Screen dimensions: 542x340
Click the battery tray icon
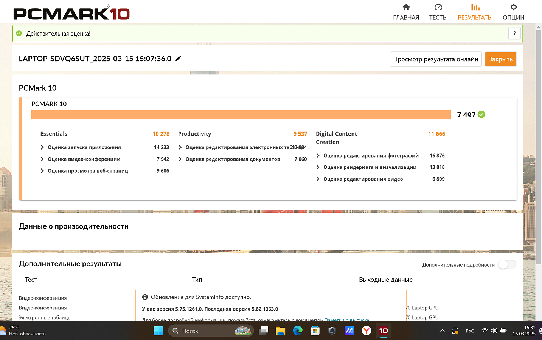pos(503,331)
